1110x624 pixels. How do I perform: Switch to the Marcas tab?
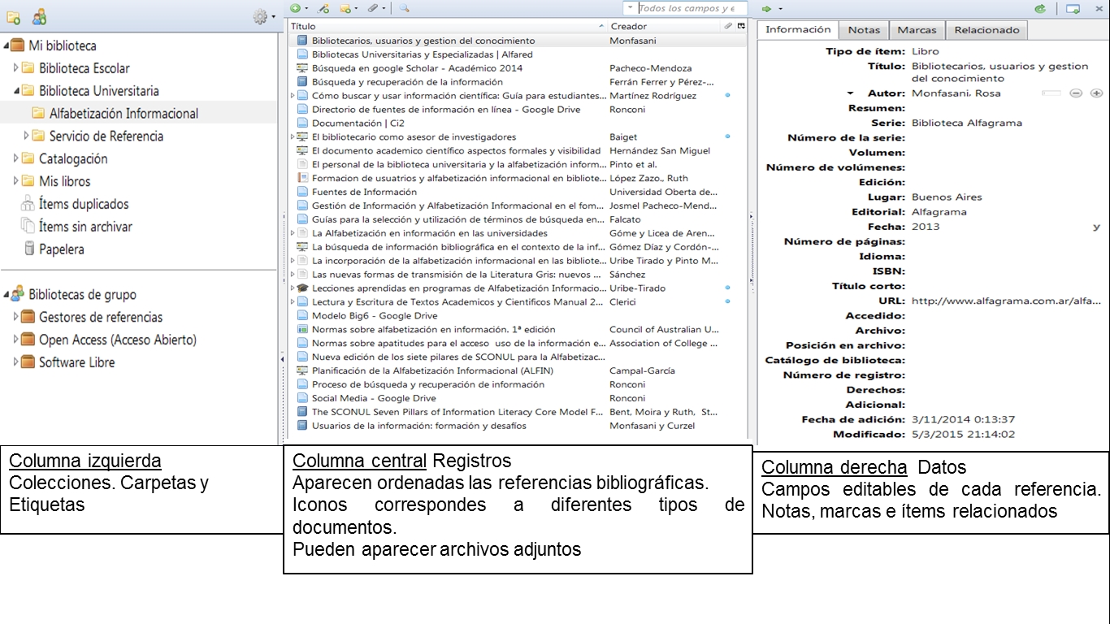click(x=917, y=30)
